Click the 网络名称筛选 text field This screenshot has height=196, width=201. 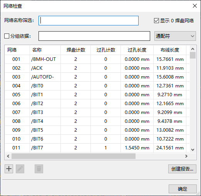[x=89, y=21]
